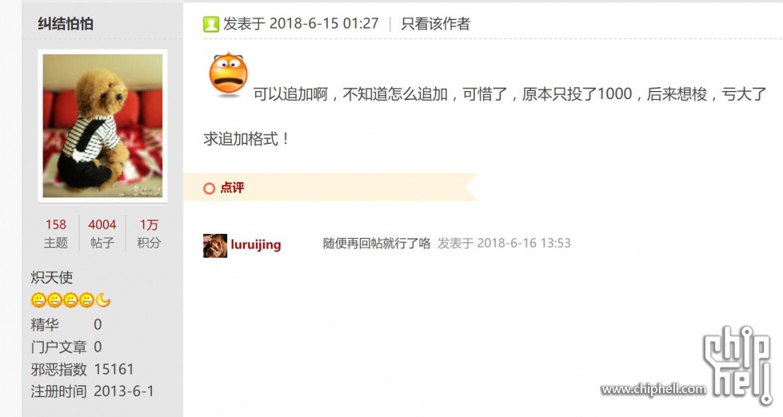Select 只看该作者 to filter by author
Viewport: 783px width, 417px height.
(x=435, y=23)
